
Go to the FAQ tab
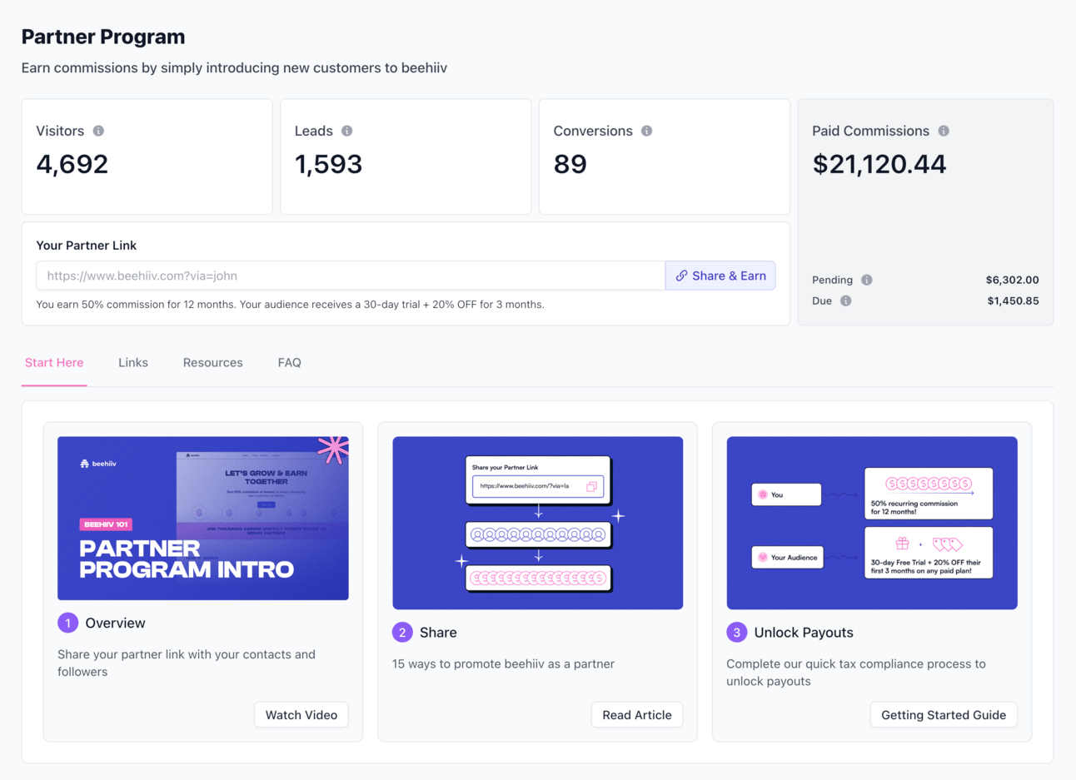point(290,363)
